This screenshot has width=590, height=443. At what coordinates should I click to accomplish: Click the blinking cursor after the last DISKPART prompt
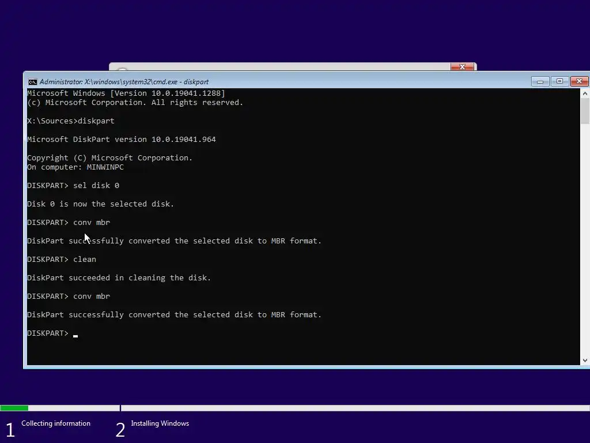pos(75,336)
